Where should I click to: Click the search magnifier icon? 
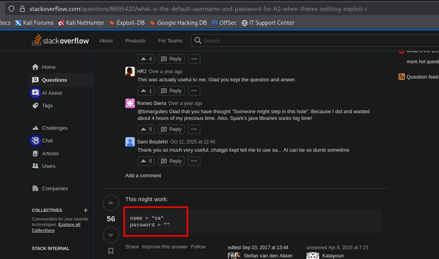(x=198, y=40)
